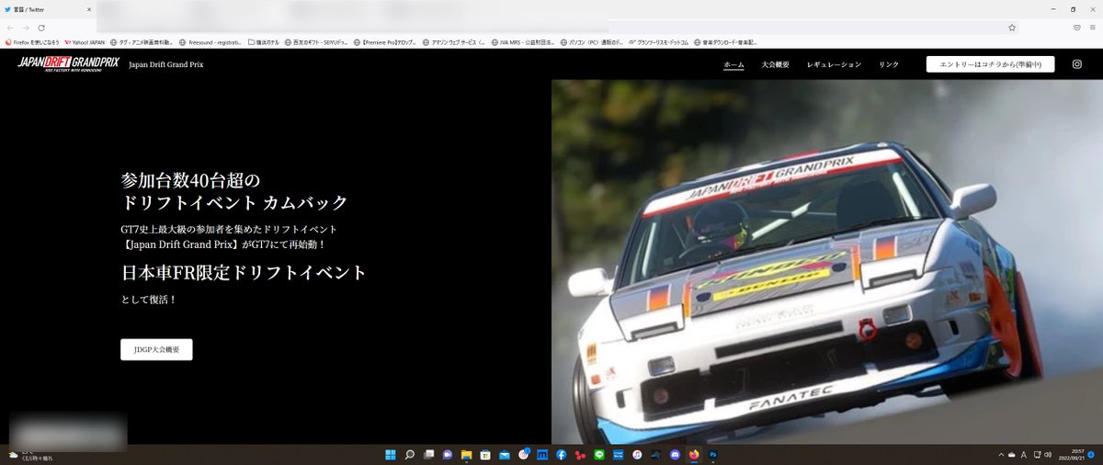This screenshot has height=465, width=1103.
Task: Open the 【Premiere Pro】 bookmark
Action: [x=385, y=41]
